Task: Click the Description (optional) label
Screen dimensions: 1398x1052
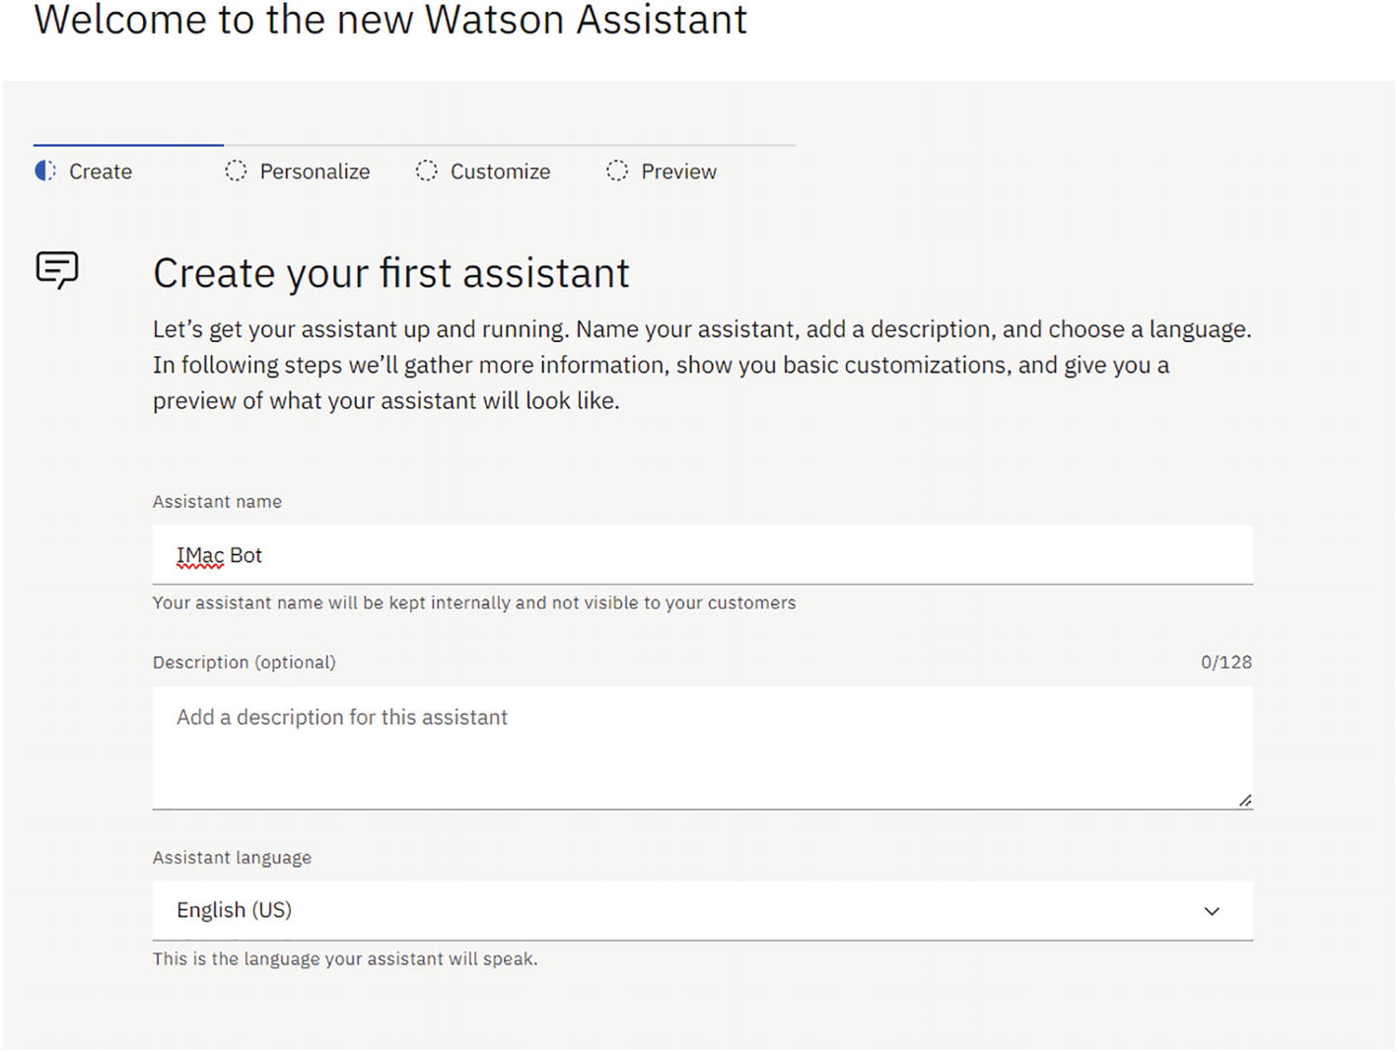Action: [244, 663]
